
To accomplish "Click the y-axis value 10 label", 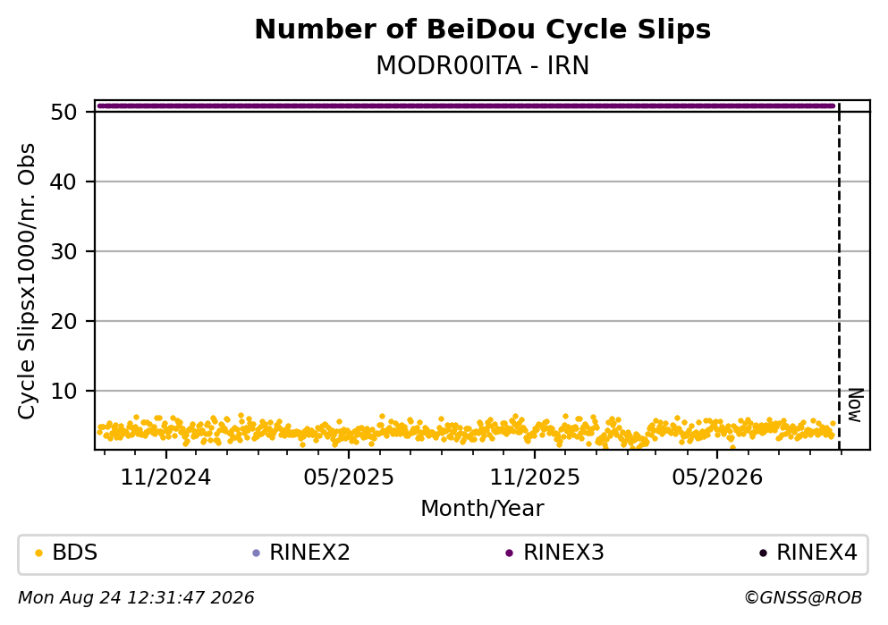I will pos(63,392).
